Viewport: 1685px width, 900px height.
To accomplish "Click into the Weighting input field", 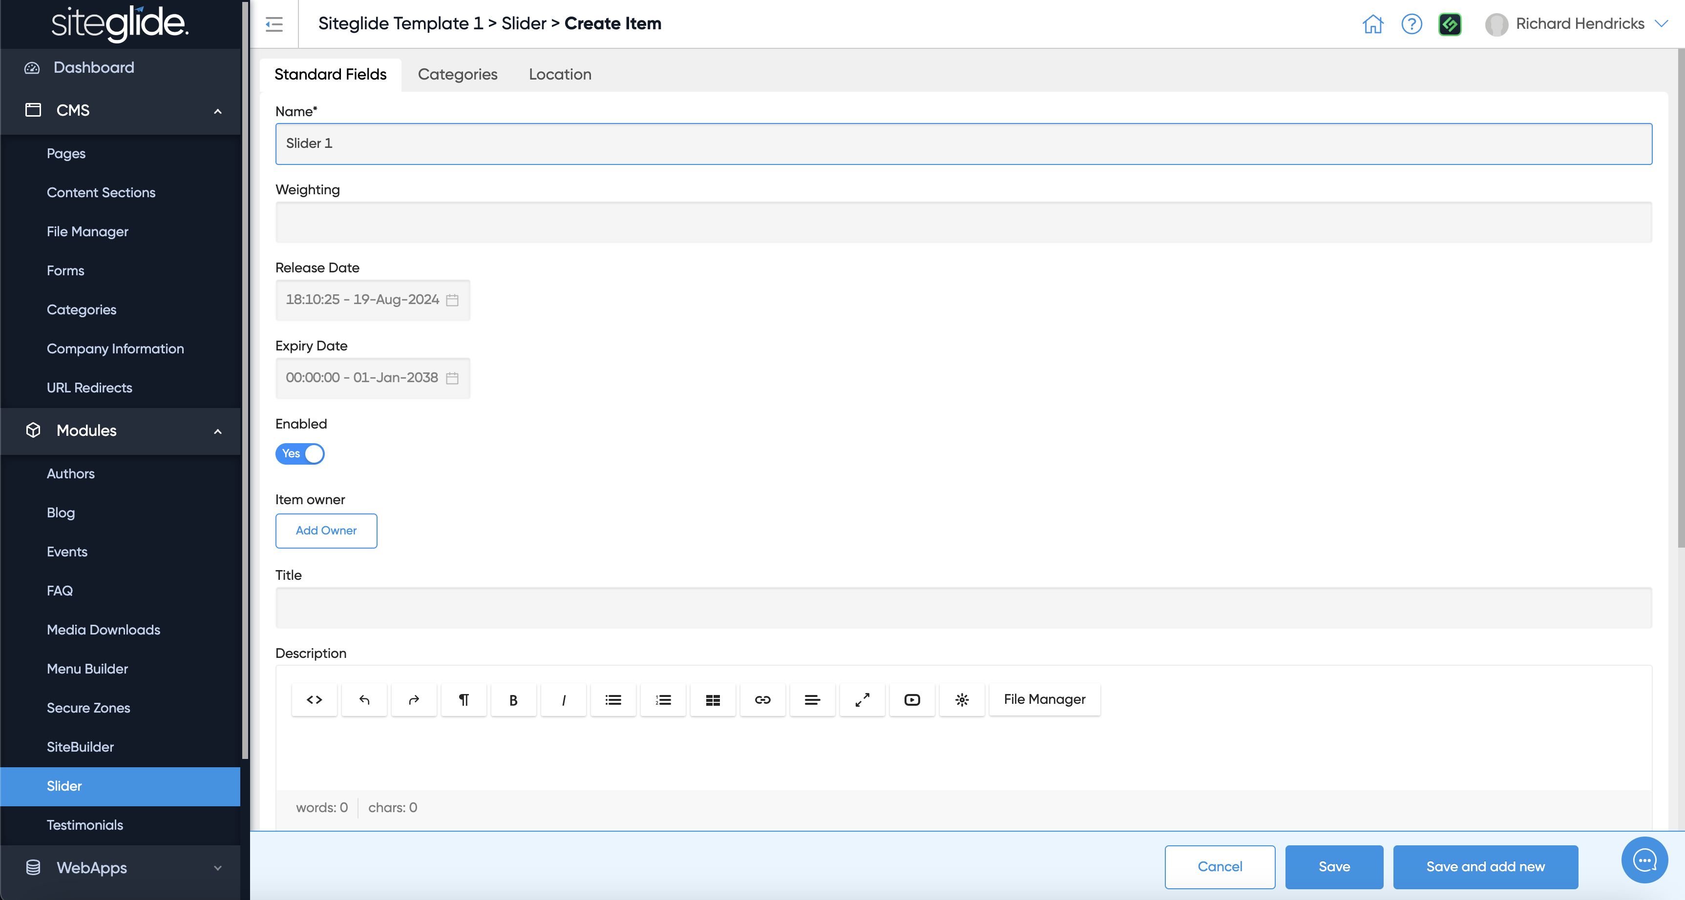I will (x=963, y=222).
